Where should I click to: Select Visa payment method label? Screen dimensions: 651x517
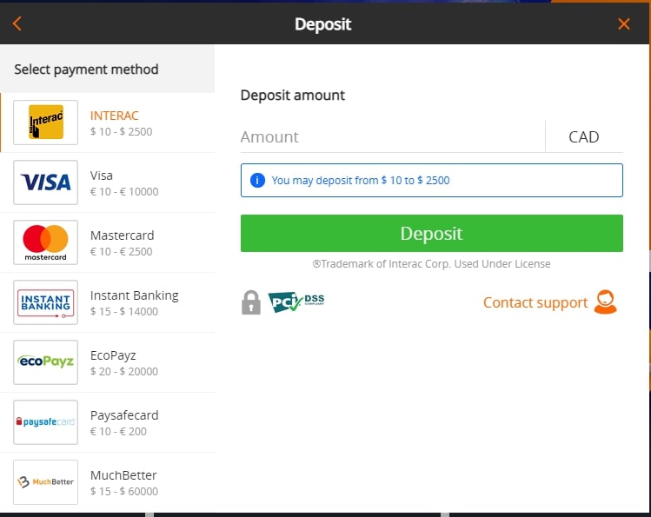[102, 176]
